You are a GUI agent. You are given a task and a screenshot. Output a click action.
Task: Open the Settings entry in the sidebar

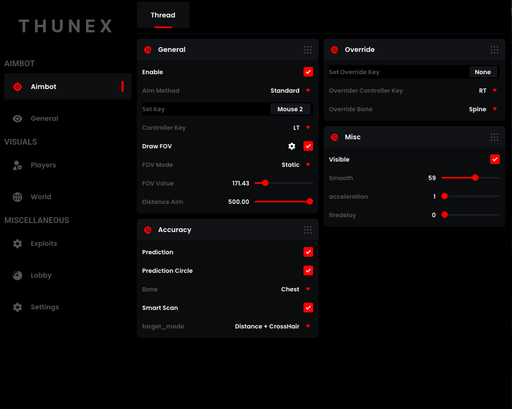pyautogui.click(x=18, y=307)
